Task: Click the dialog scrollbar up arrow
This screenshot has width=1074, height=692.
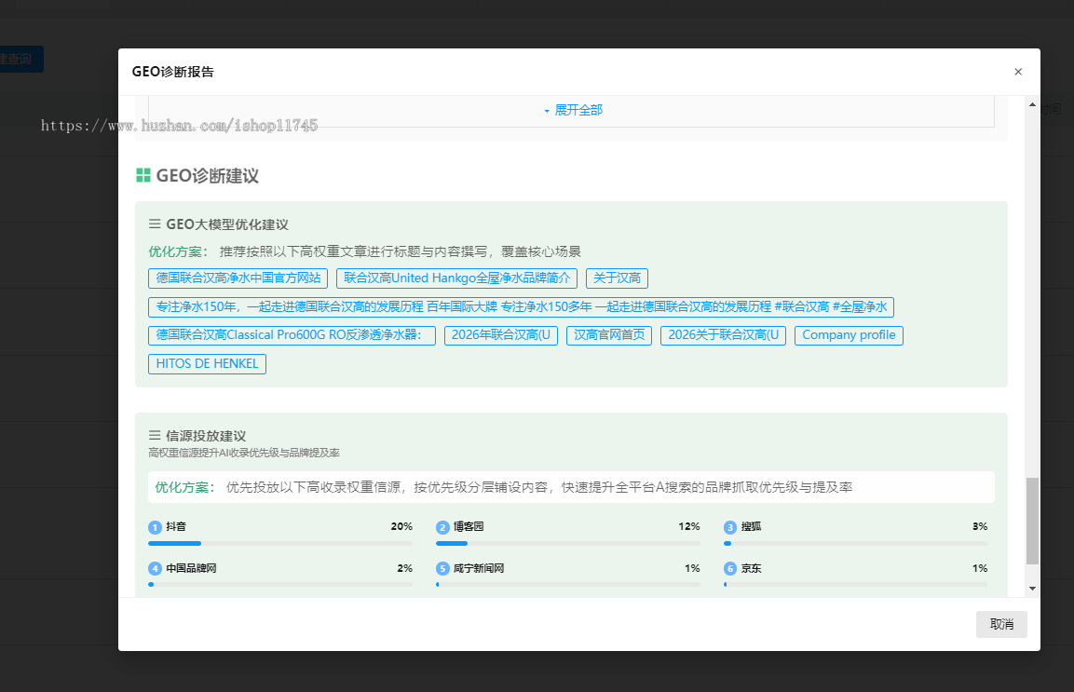Action: click(1032, 104)
